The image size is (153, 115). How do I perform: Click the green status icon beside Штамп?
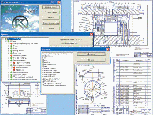[x=9, y=41]
